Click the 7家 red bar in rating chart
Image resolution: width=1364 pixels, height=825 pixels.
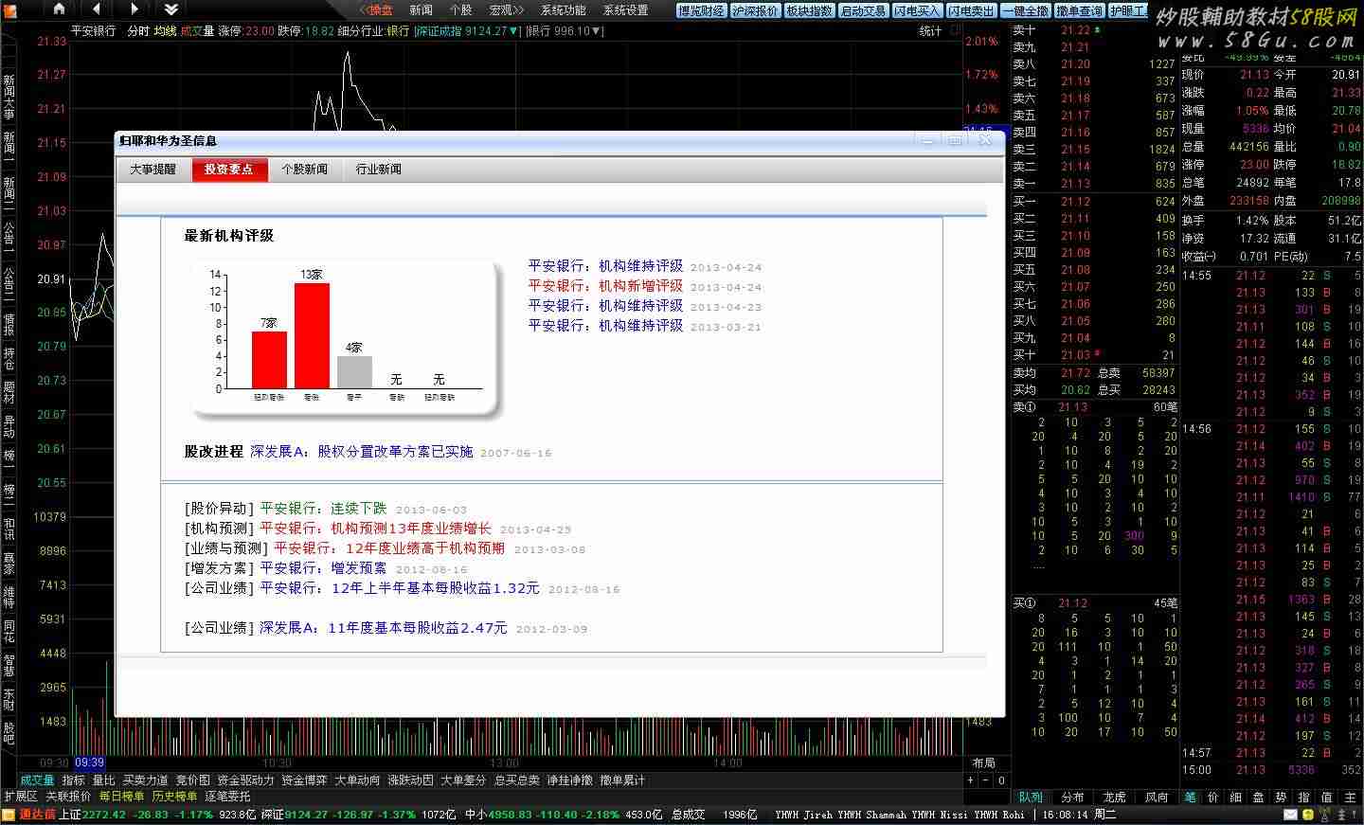pyautogui.click(x=269, y=360)
